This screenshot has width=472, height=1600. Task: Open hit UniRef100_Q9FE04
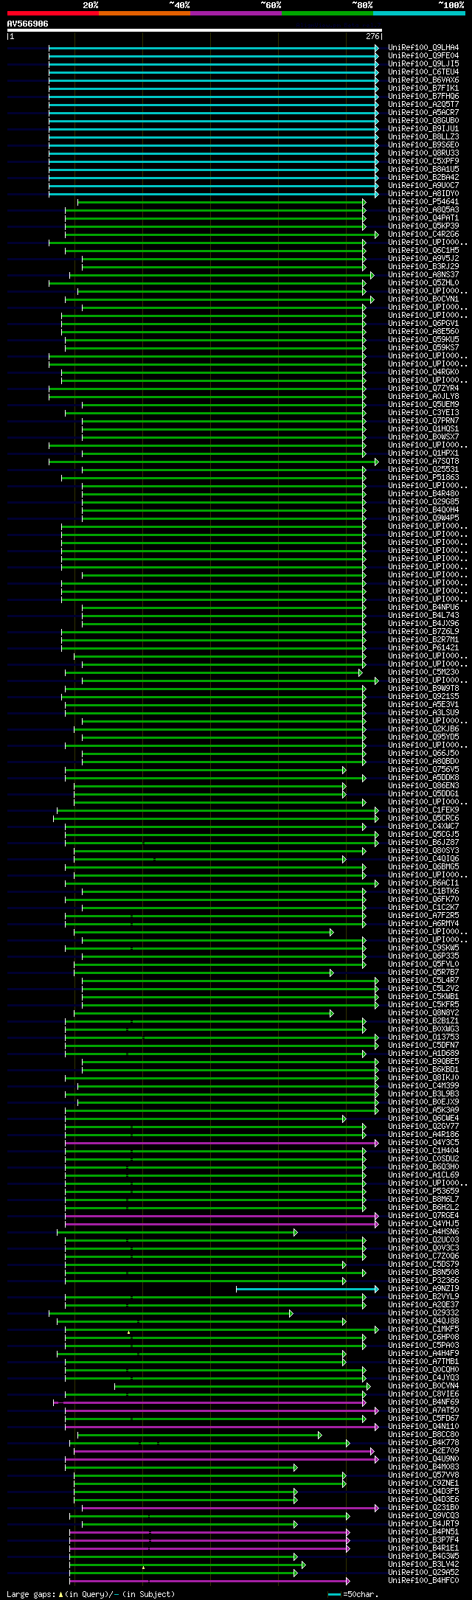pyautogui.click(x=423, y=56)
